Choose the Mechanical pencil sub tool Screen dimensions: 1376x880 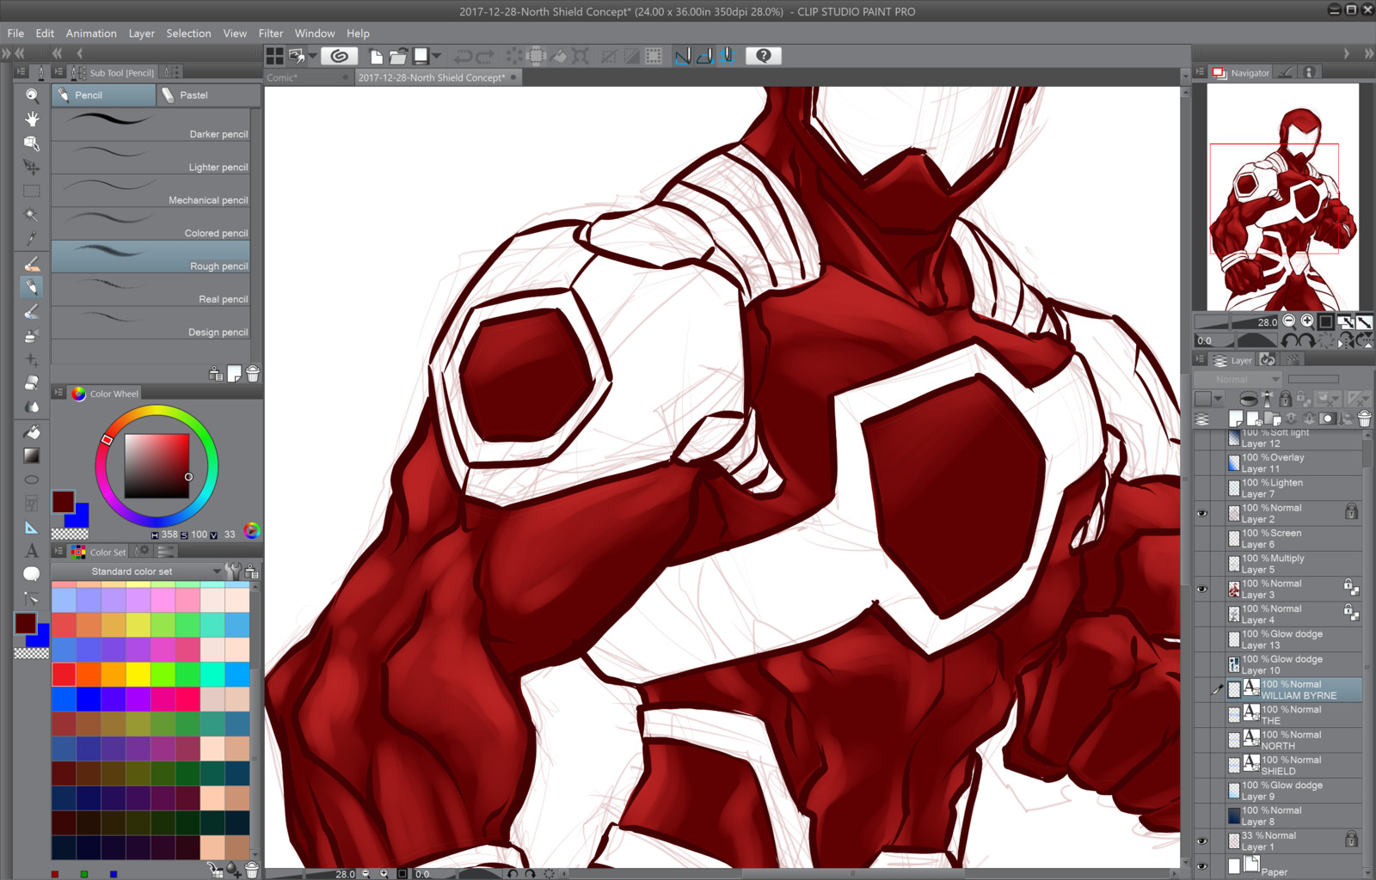[150, 191]
